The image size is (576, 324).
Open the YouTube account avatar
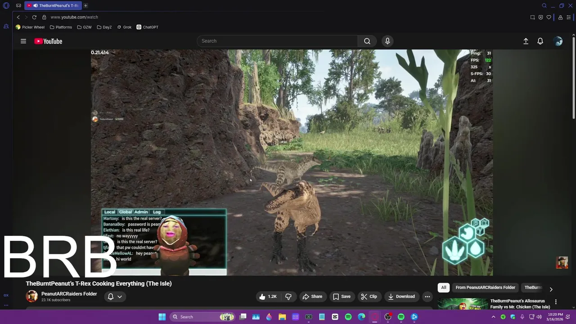point(558,41)
